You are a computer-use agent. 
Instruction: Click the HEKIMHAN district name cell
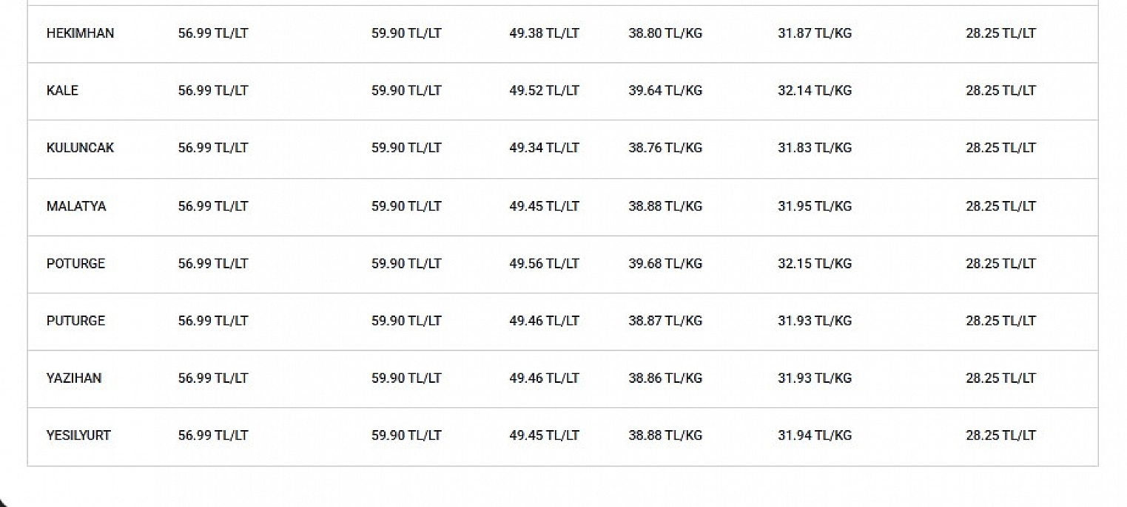tap(80, 33)
